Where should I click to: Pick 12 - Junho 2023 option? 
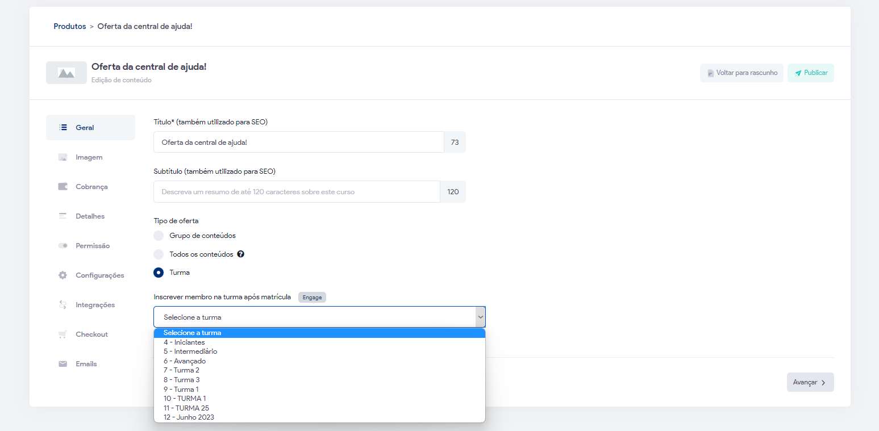189,417
